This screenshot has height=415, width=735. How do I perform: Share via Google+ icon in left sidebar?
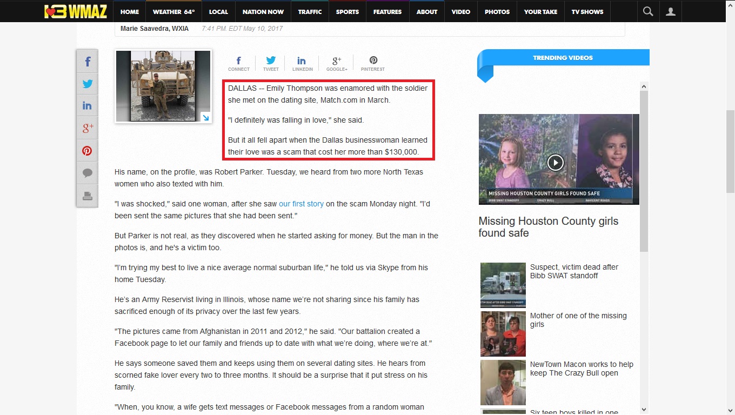pos(87,128)
